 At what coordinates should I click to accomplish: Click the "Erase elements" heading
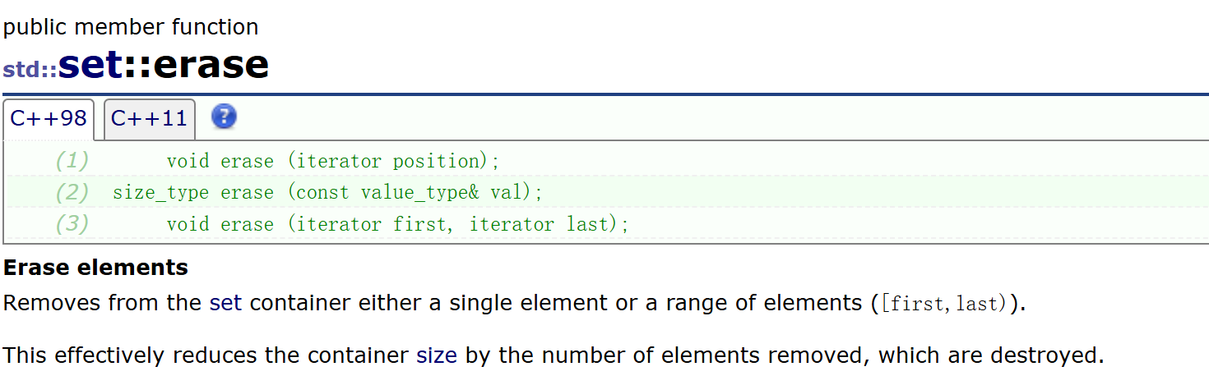coord(95,268)
